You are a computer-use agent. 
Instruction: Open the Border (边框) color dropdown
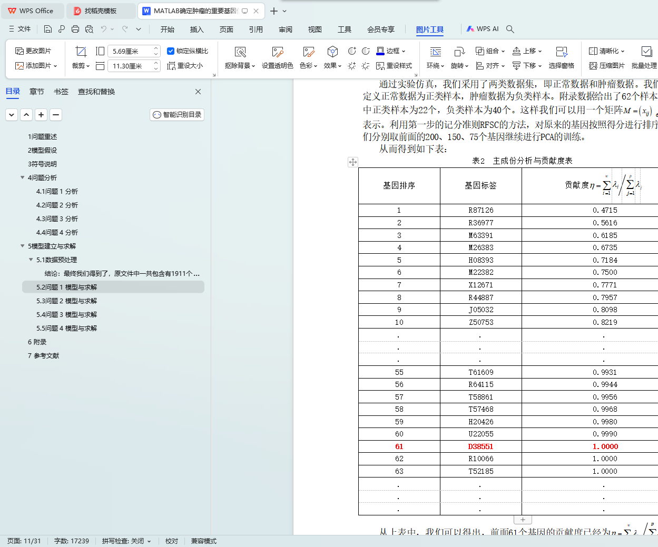coord(404,51)
